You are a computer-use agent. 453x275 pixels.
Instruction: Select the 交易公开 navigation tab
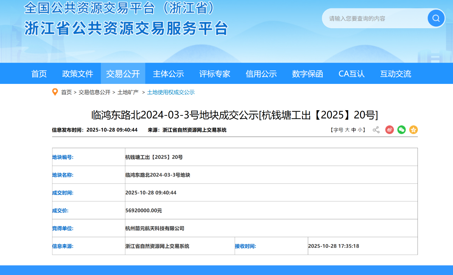(x=123, y=74)
